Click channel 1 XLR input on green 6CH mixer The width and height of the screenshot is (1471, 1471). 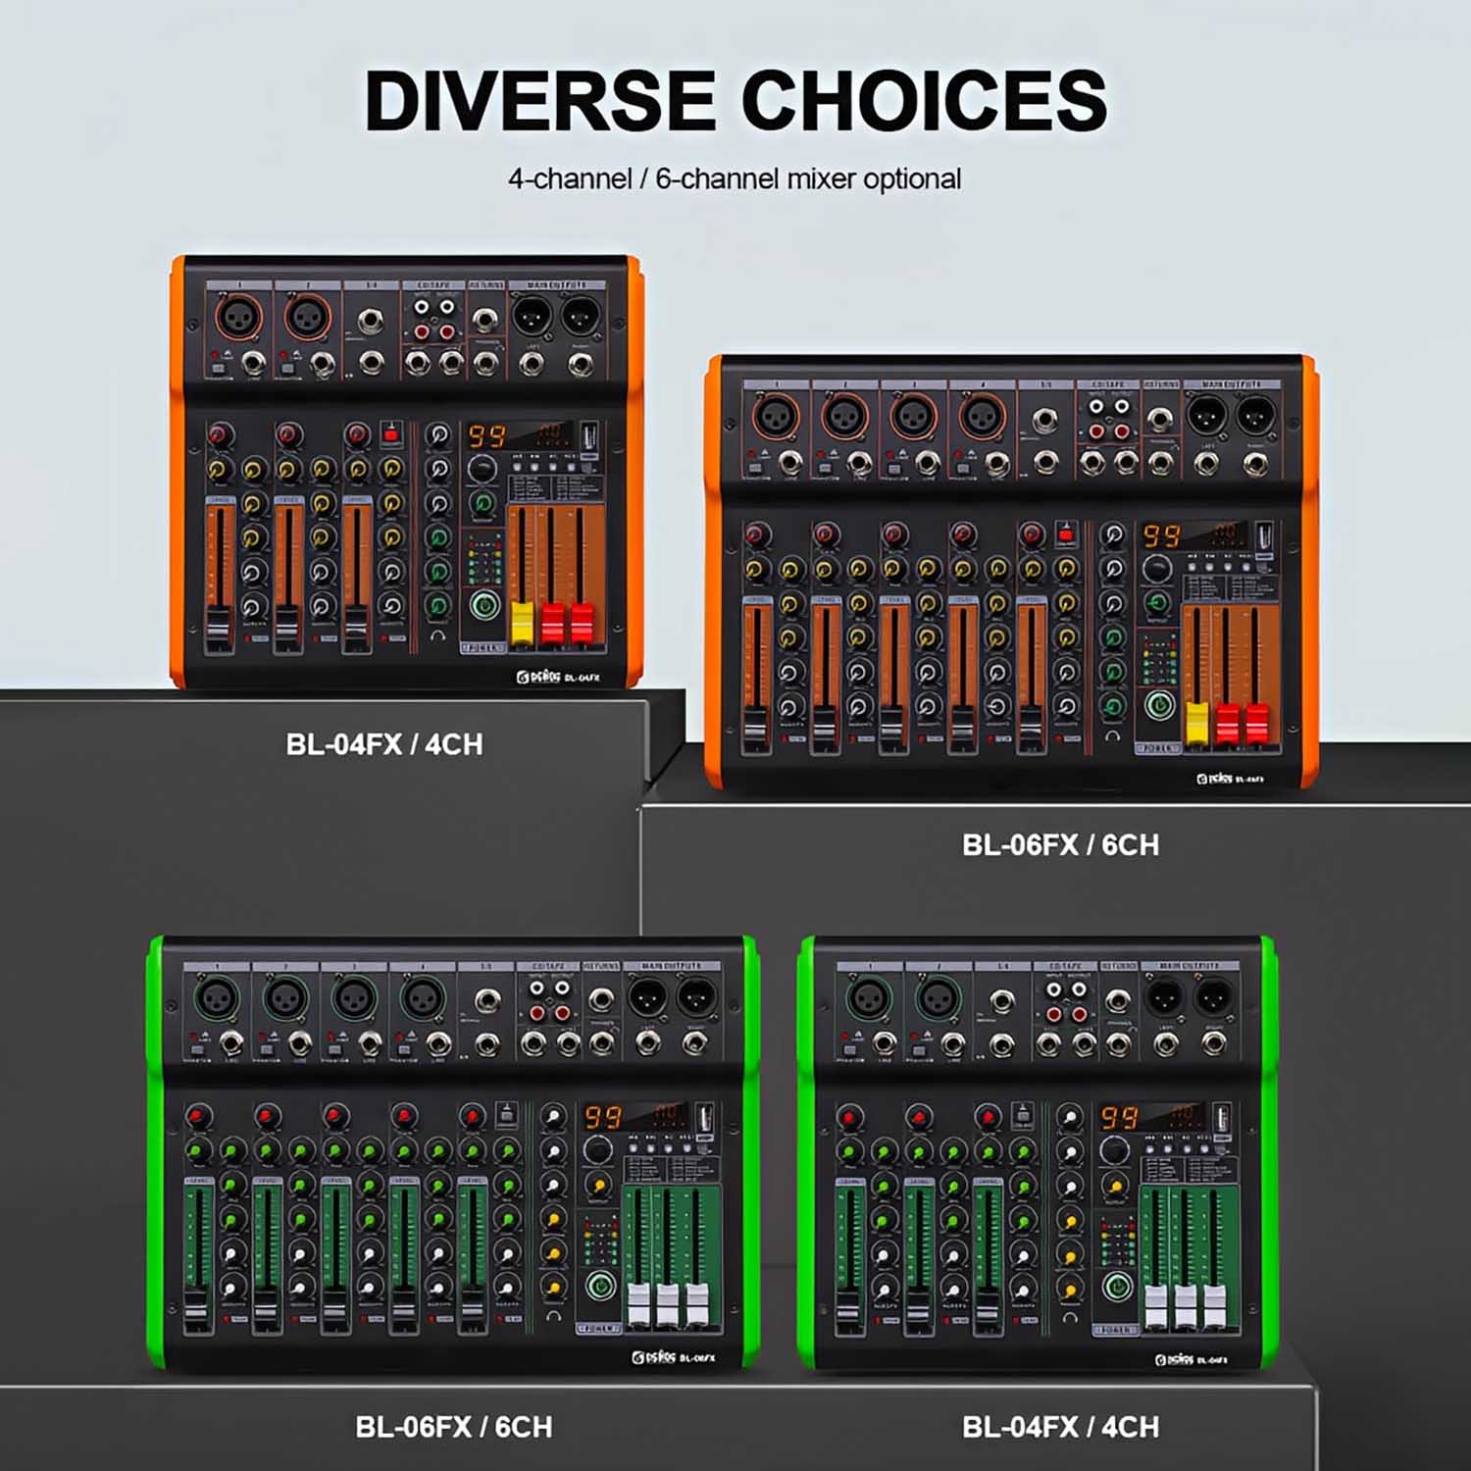click(217, 998)
